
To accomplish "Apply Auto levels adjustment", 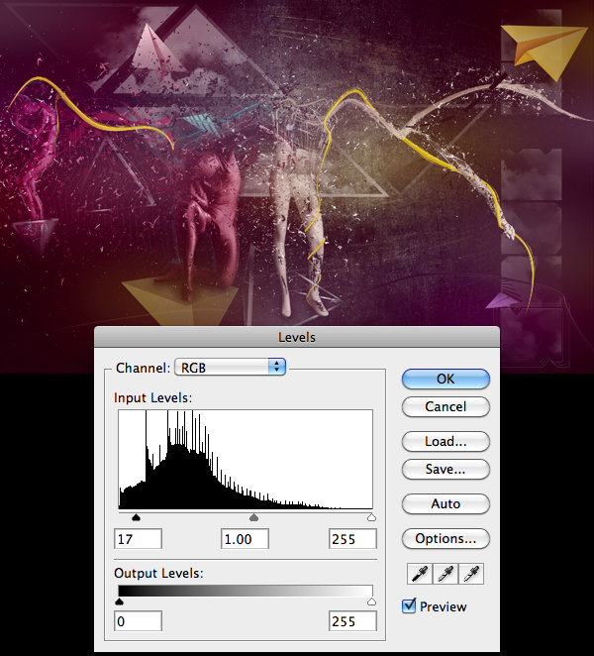I will pyautogui.click(x=445, y=503).
